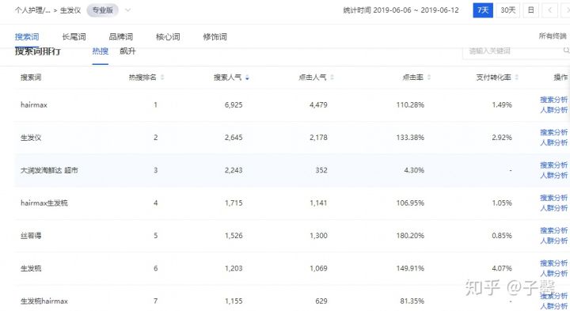The width and height of the screenshot is (570, 311).
Task: Sort by 点击人气 column arrows
Action: point(332,78)
